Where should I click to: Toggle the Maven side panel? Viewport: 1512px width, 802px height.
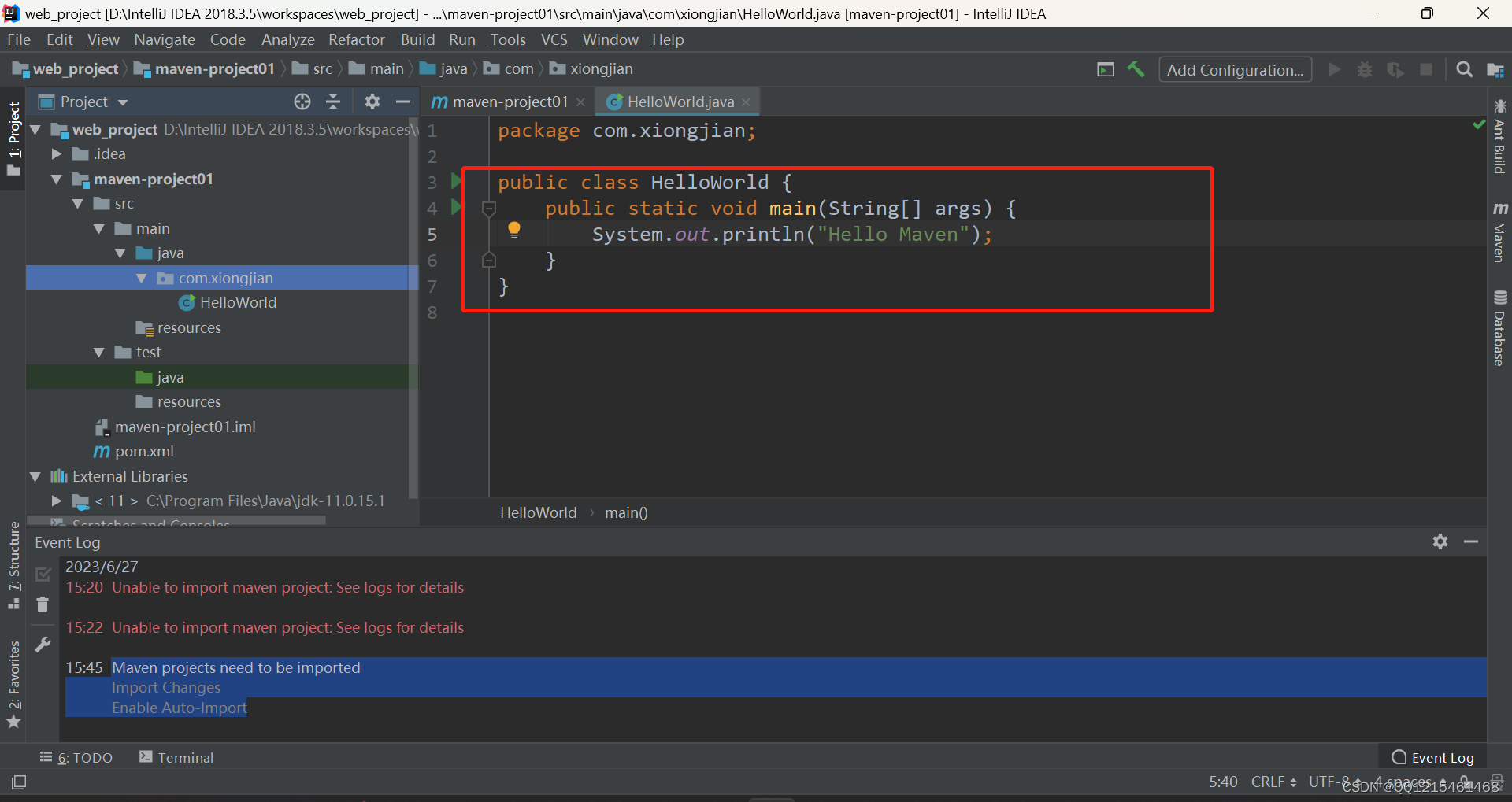click(x=1499, y=231)
